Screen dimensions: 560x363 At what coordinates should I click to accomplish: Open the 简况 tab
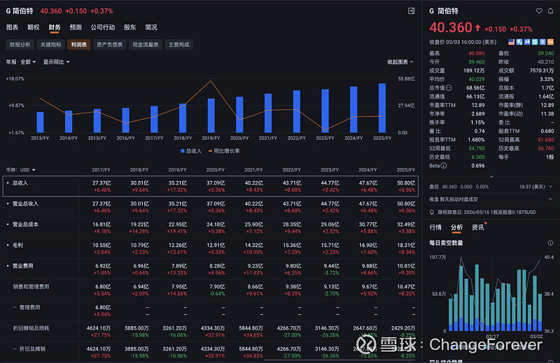(x=151, y=27)
